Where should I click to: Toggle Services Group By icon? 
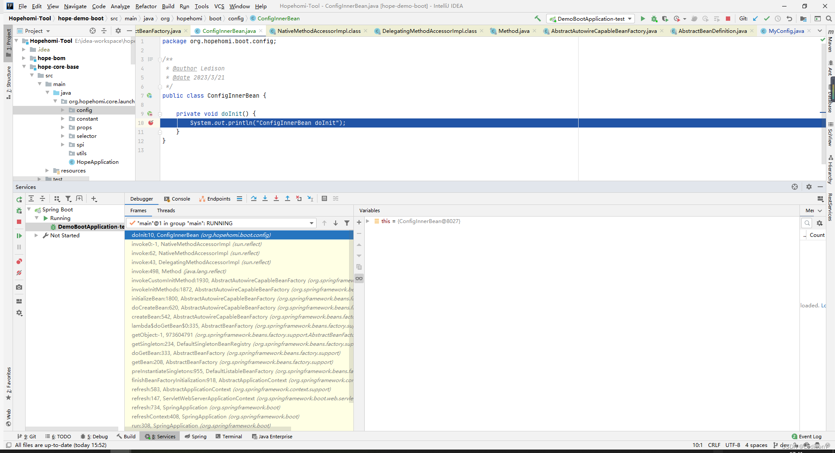[x=57, y=198]
